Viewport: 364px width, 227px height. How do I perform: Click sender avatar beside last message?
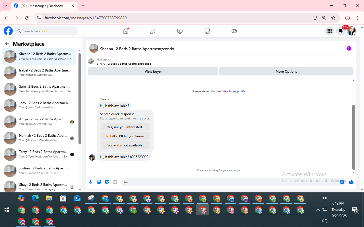click(x=92, y=157)
